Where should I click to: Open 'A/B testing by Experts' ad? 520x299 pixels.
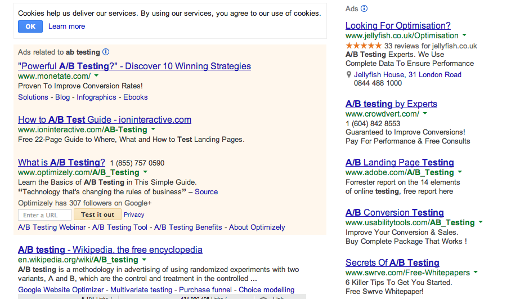(x=391, y=104)
